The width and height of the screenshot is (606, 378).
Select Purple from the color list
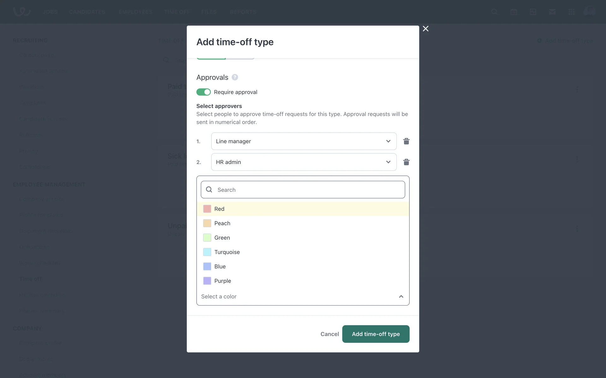(223, 281)
